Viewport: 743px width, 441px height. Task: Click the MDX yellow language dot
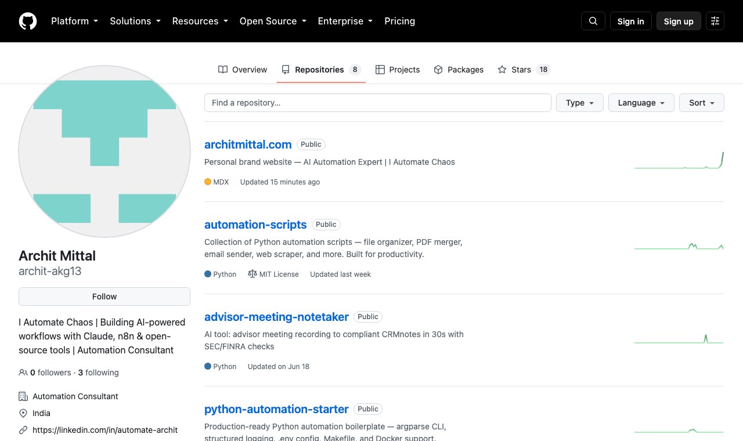(x=208, y=182)
